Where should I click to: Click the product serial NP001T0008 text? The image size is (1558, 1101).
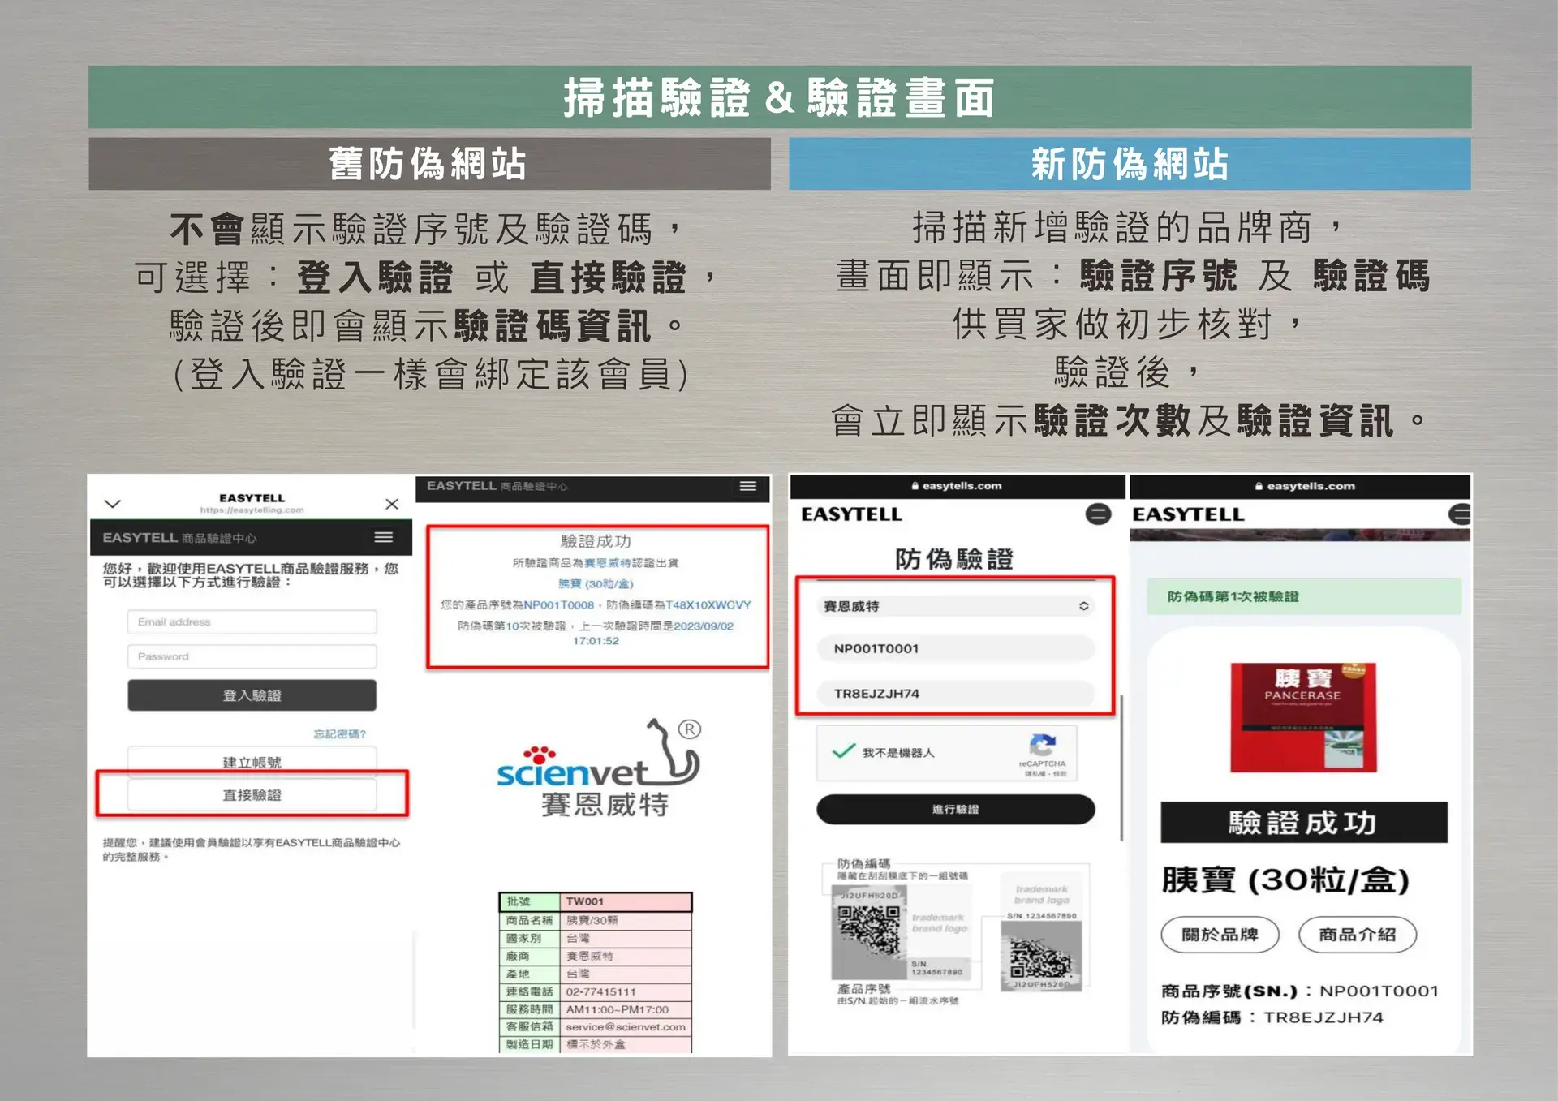pyautogui.click(x=558, y=605)
